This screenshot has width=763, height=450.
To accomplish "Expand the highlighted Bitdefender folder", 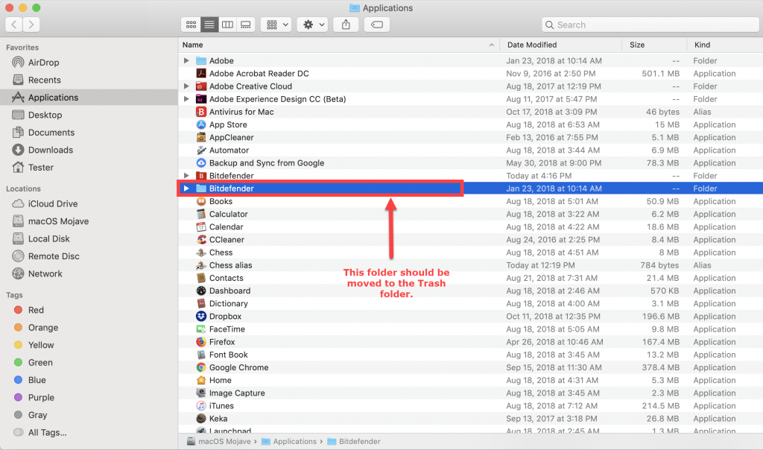I will [186, 188].
